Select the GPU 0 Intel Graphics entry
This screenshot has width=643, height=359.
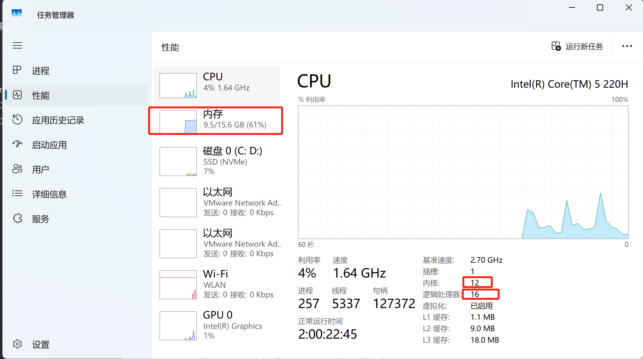click(216, 325)
